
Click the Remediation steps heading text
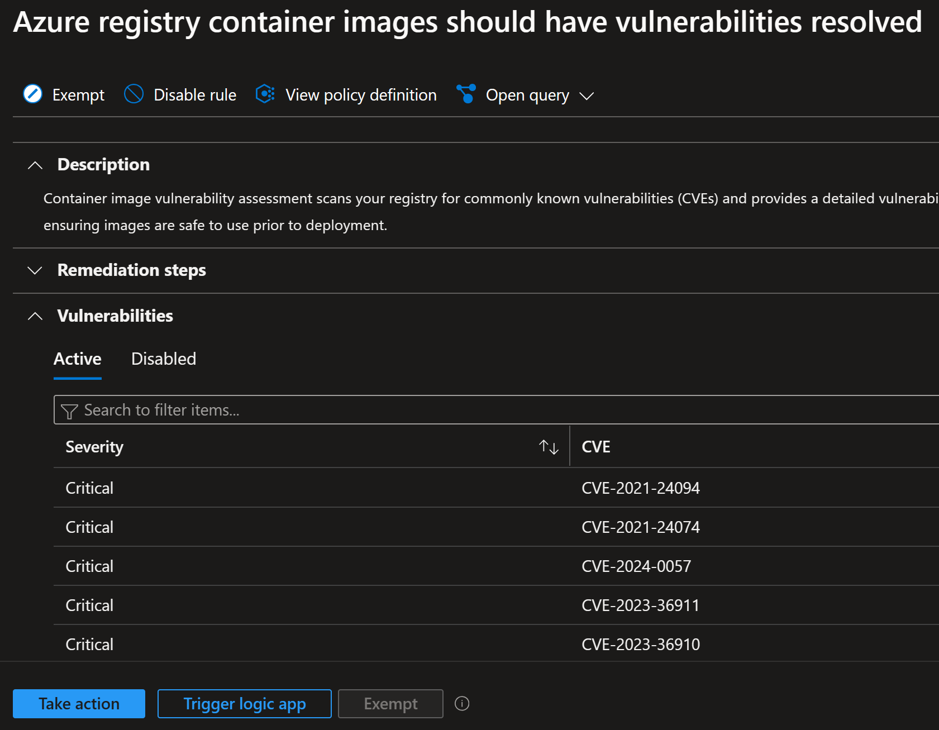click(x=132, y=270)
